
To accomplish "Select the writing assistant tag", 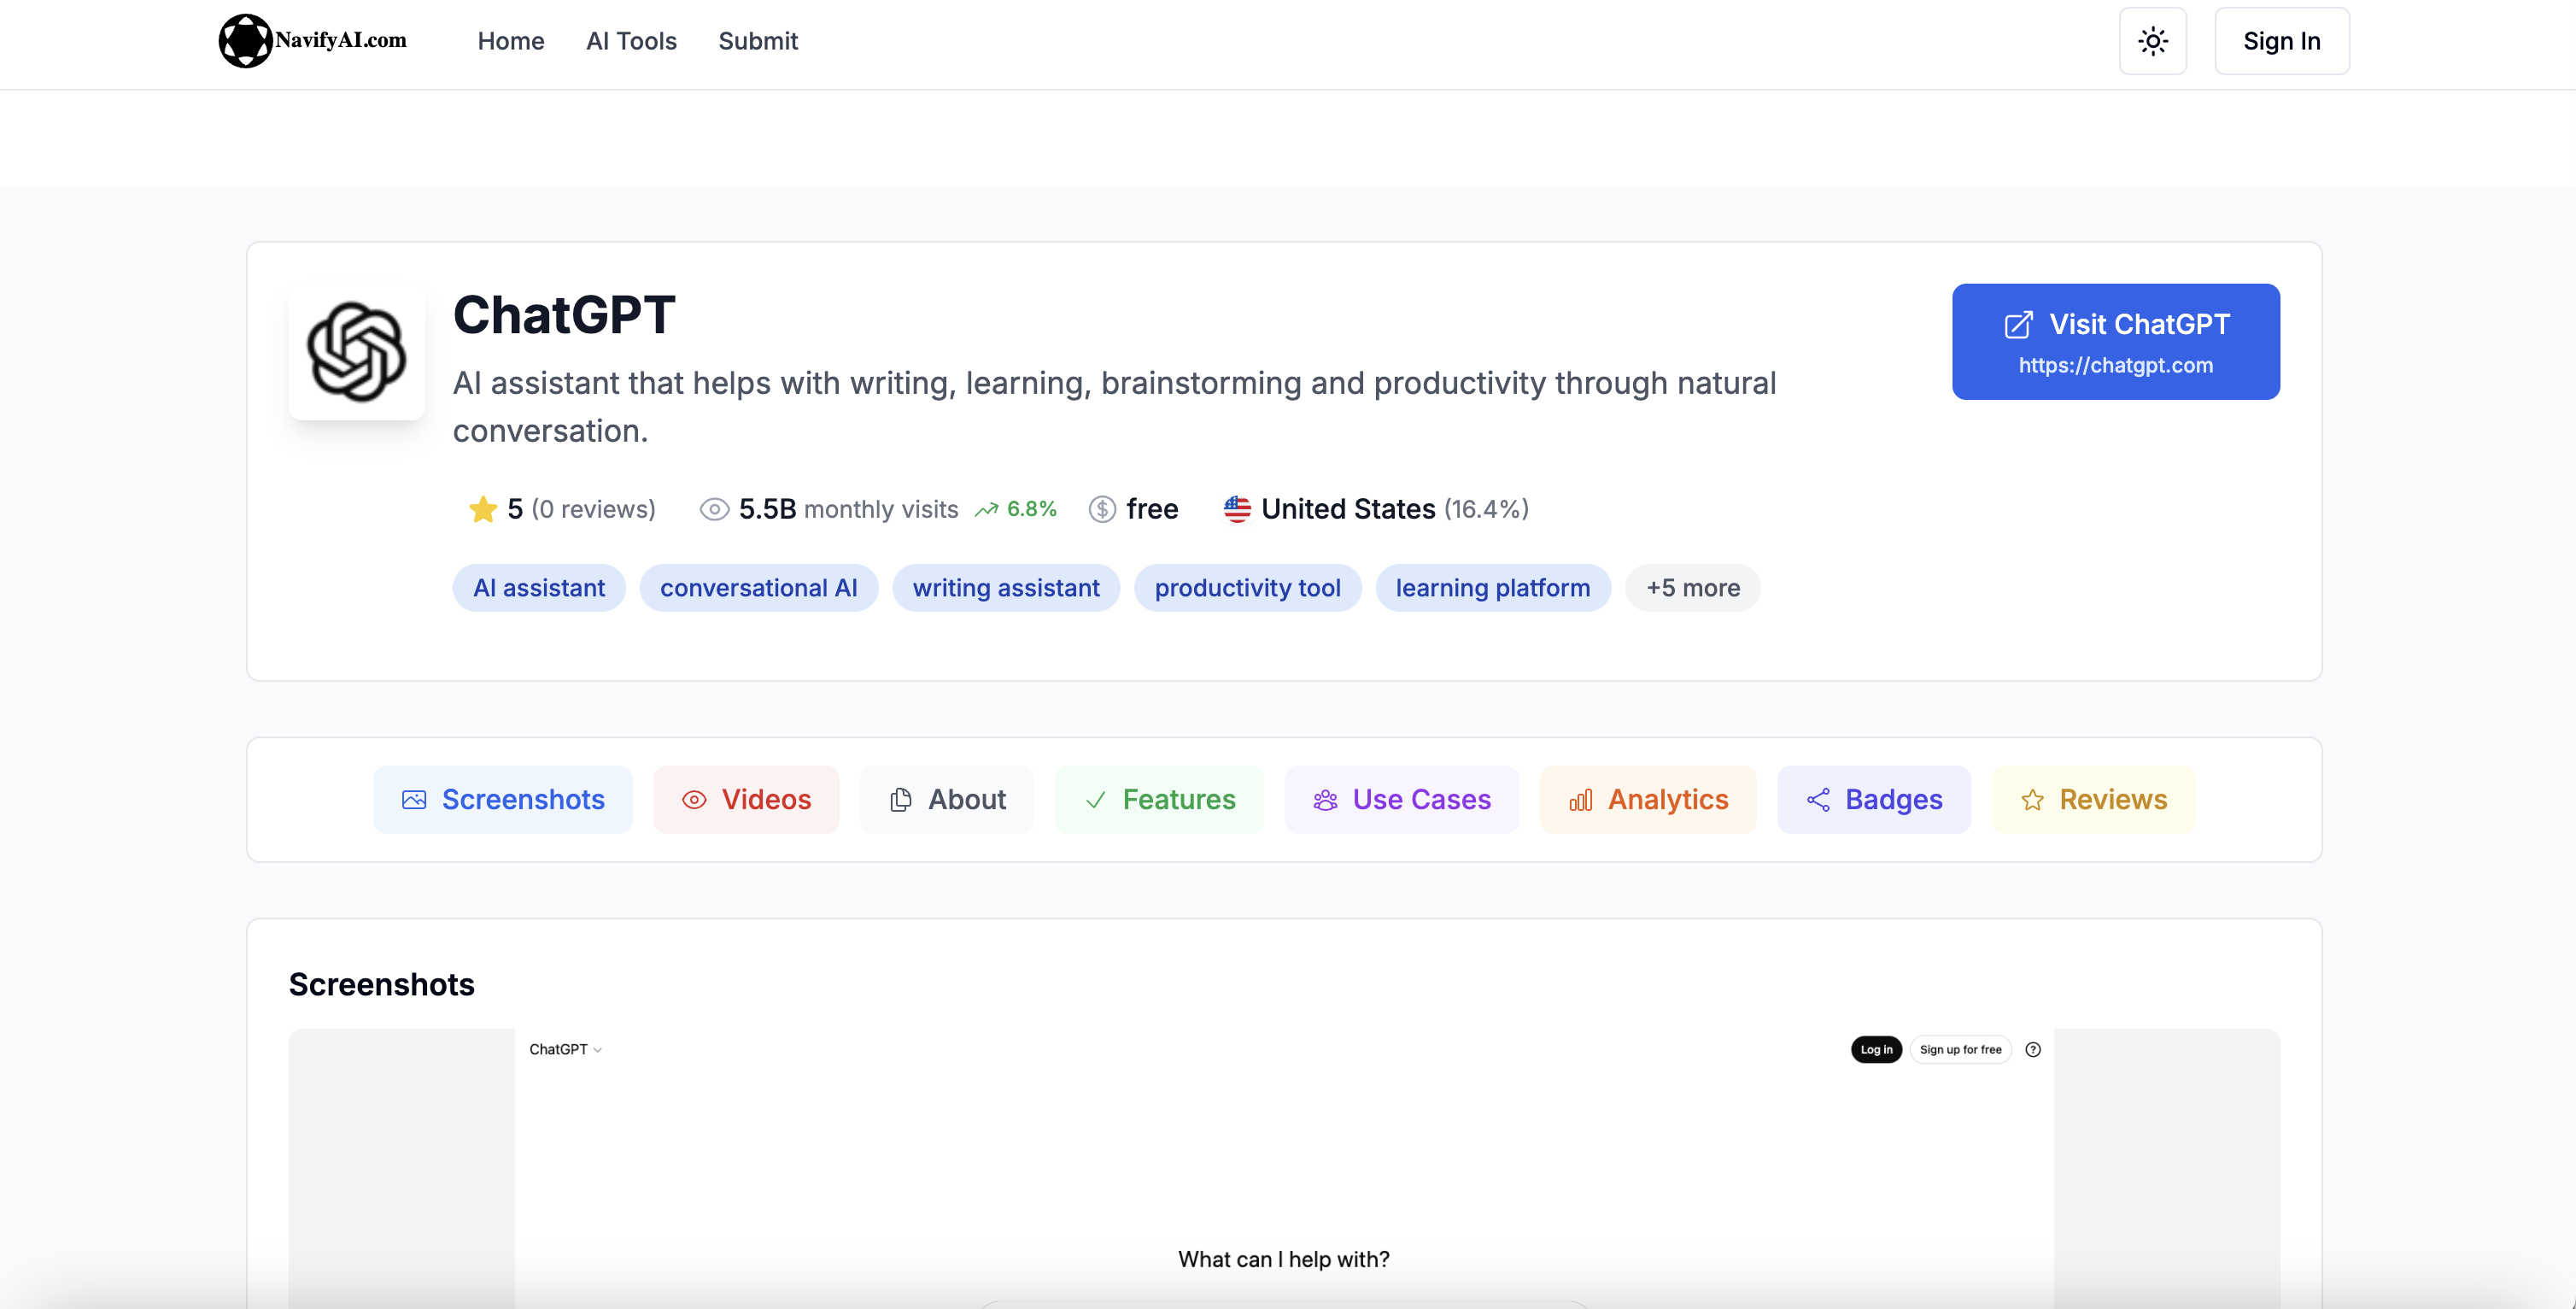I will point(1006,588).
